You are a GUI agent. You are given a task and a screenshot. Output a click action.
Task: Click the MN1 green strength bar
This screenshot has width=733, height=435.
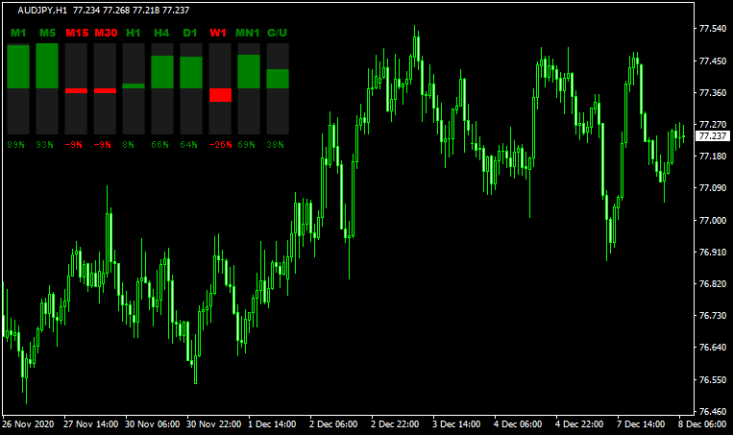click(249, 71)
